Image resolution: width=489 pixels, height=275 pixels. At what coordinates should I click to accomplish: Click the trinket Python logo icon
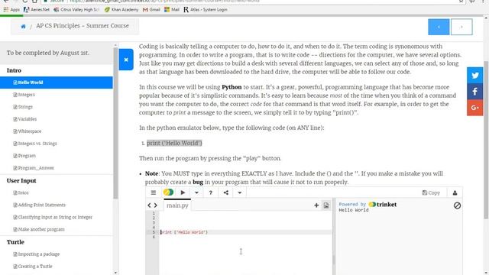click(x=168, y=192)
